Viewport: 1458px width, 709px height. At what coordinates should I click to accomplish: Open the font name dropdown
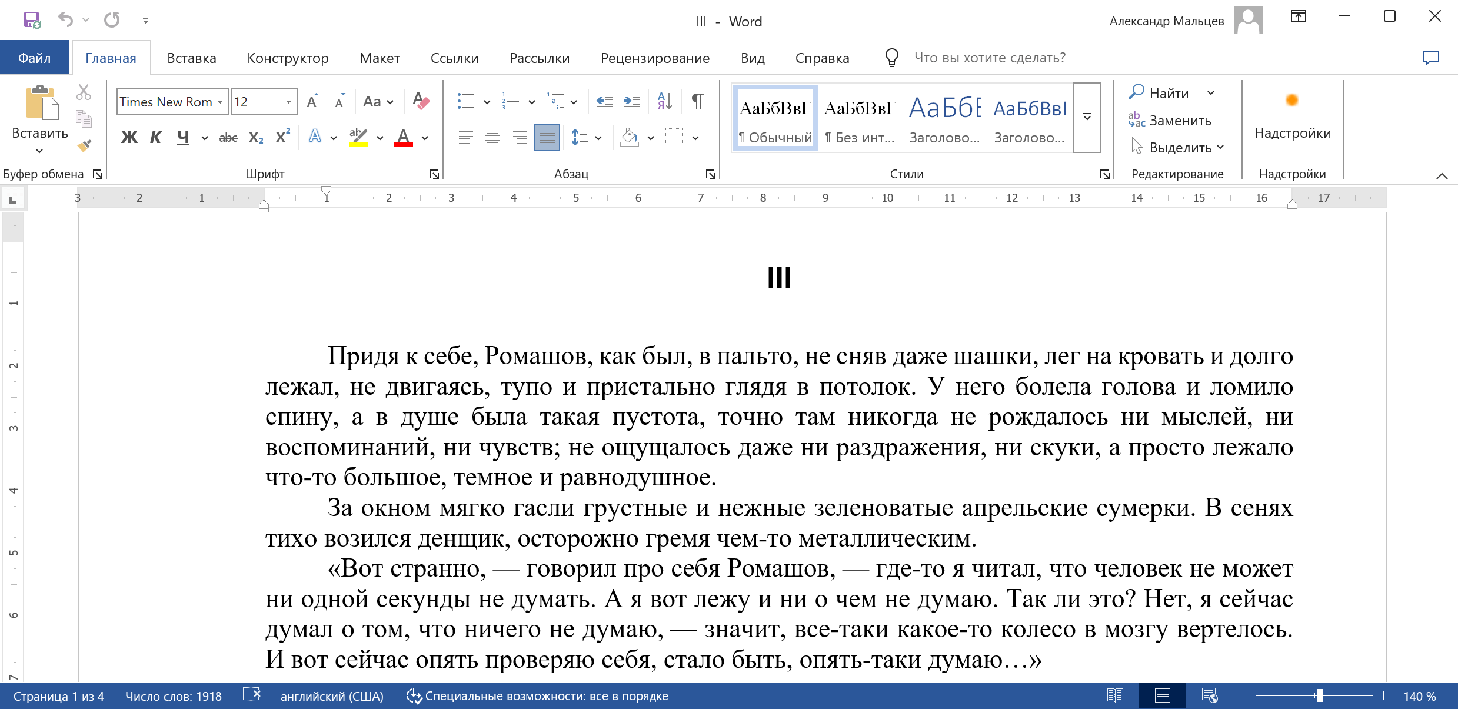tap(220, 102)
